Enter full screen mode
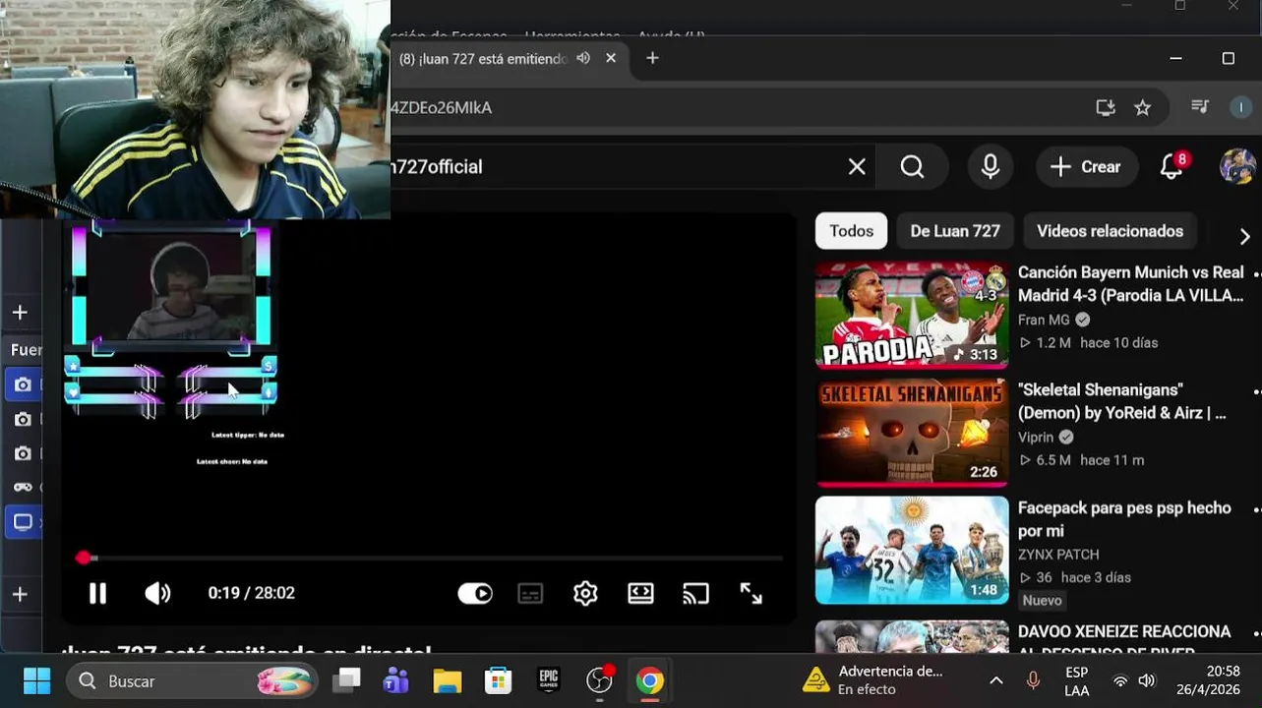 tap(751, 593)
